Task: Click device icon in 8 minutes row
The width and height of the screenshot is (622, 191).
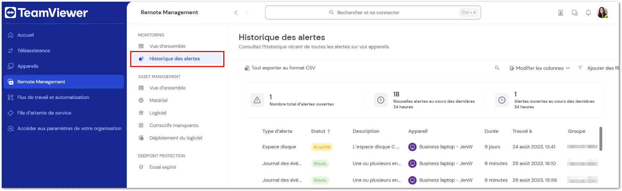Action: coord(412,164)
